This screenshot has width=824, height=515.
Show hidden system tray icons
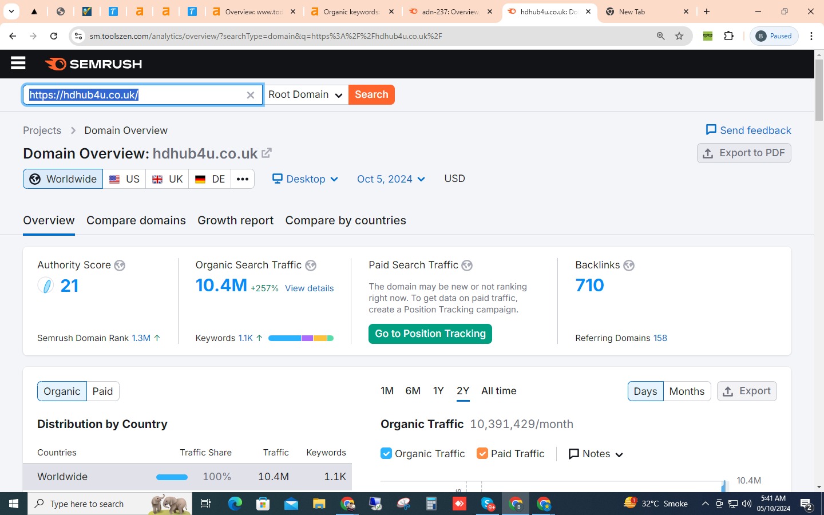705,504
